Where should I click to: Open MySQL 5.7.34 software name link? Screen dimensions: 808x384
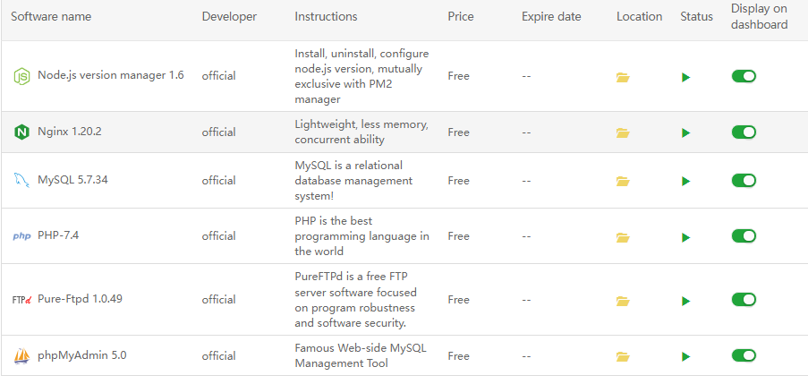72,180
